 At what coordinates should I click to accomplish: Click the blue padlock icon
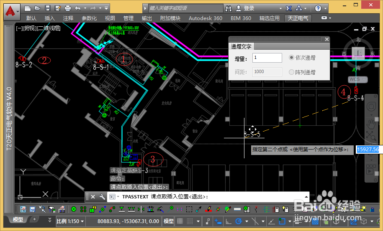[372, 209]
